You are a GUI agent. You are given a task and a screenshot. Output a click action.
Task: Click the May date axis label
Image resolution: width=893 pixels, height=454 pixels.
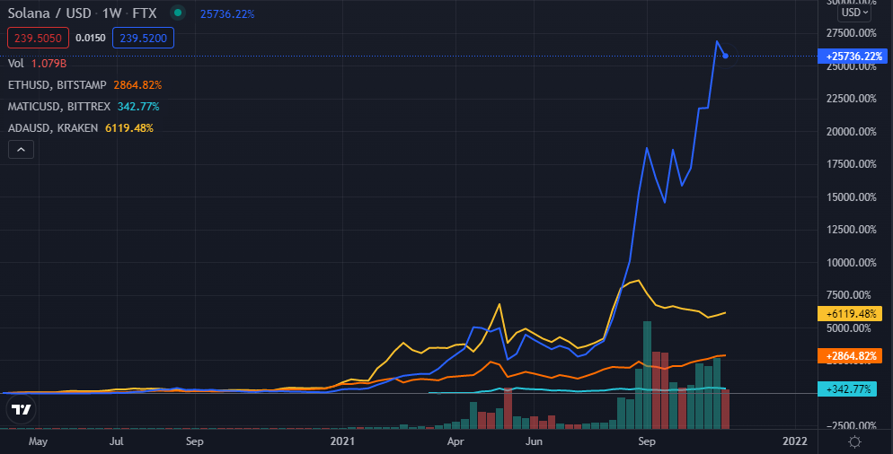pos(38,441)
